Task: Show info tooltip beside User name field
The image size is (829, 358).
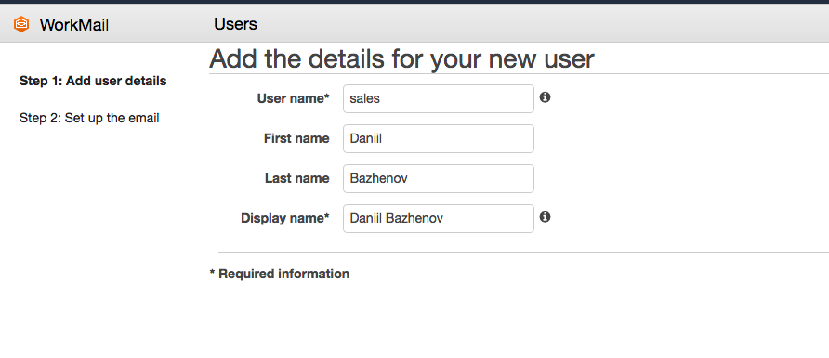Action: tap(546, 97)
